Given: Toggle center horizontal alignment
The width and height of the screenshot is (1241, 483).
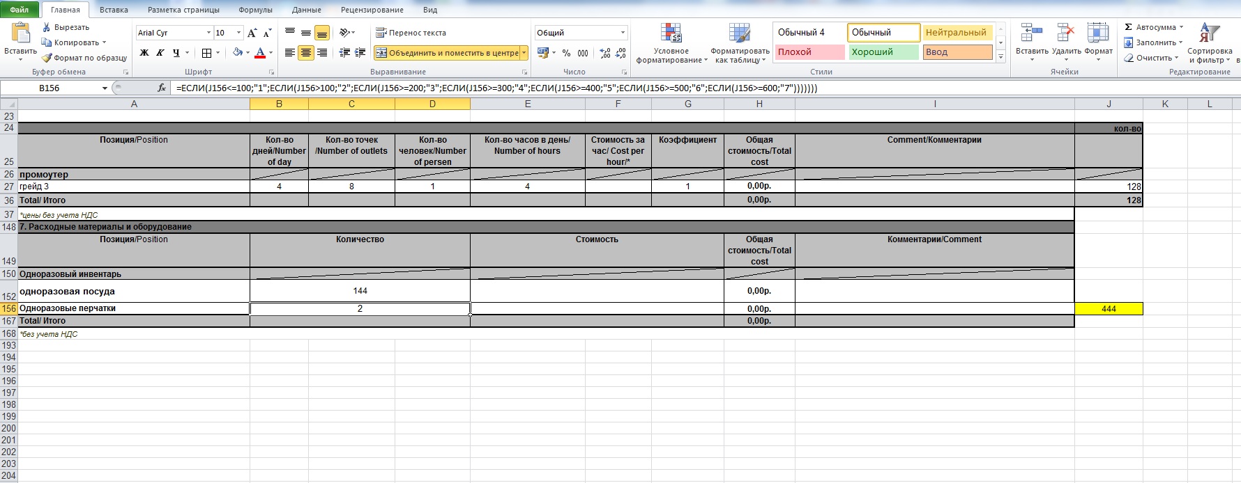Looking at the screenshot, I should pos(306,53).
